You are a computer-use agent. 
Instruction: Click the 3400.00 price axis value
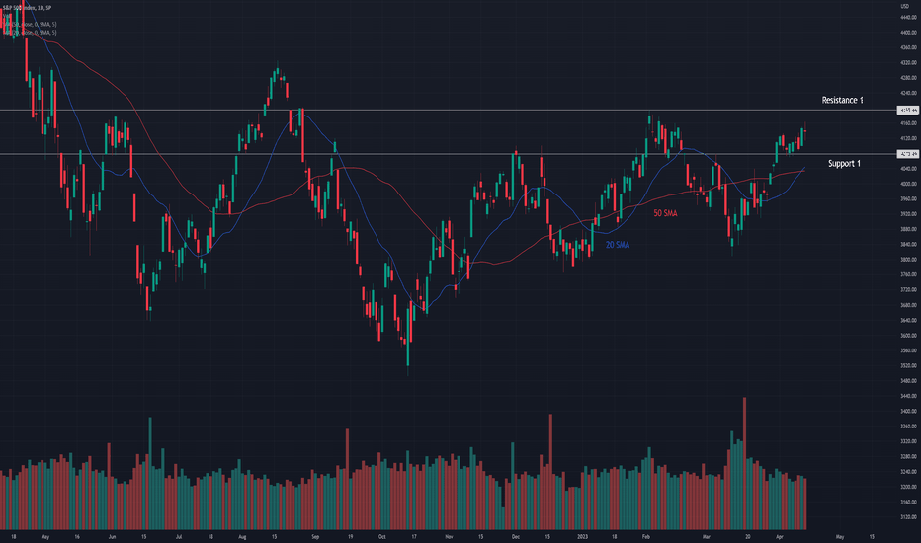(909, 412)
